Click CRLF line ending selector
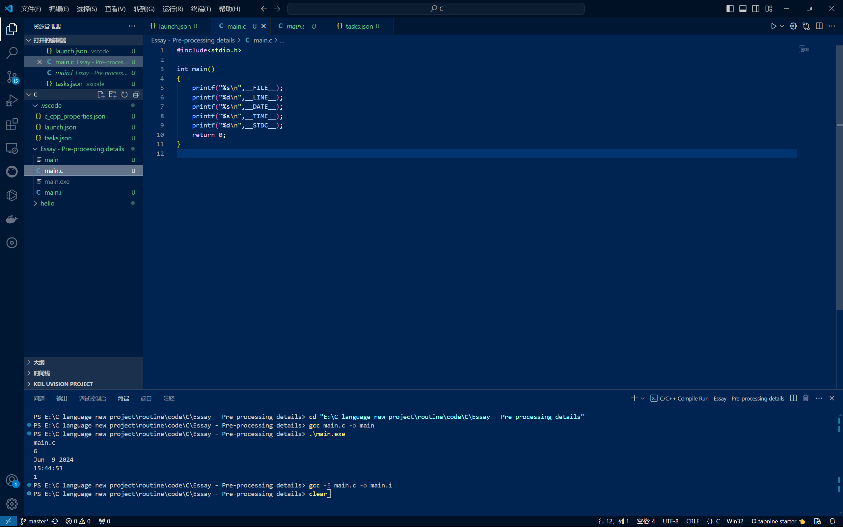843x527 pixels. coord(693,521)
